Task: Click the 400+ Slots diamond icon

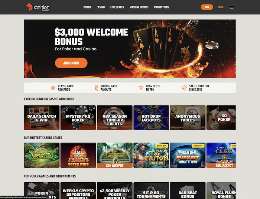Action: (141, 88)
